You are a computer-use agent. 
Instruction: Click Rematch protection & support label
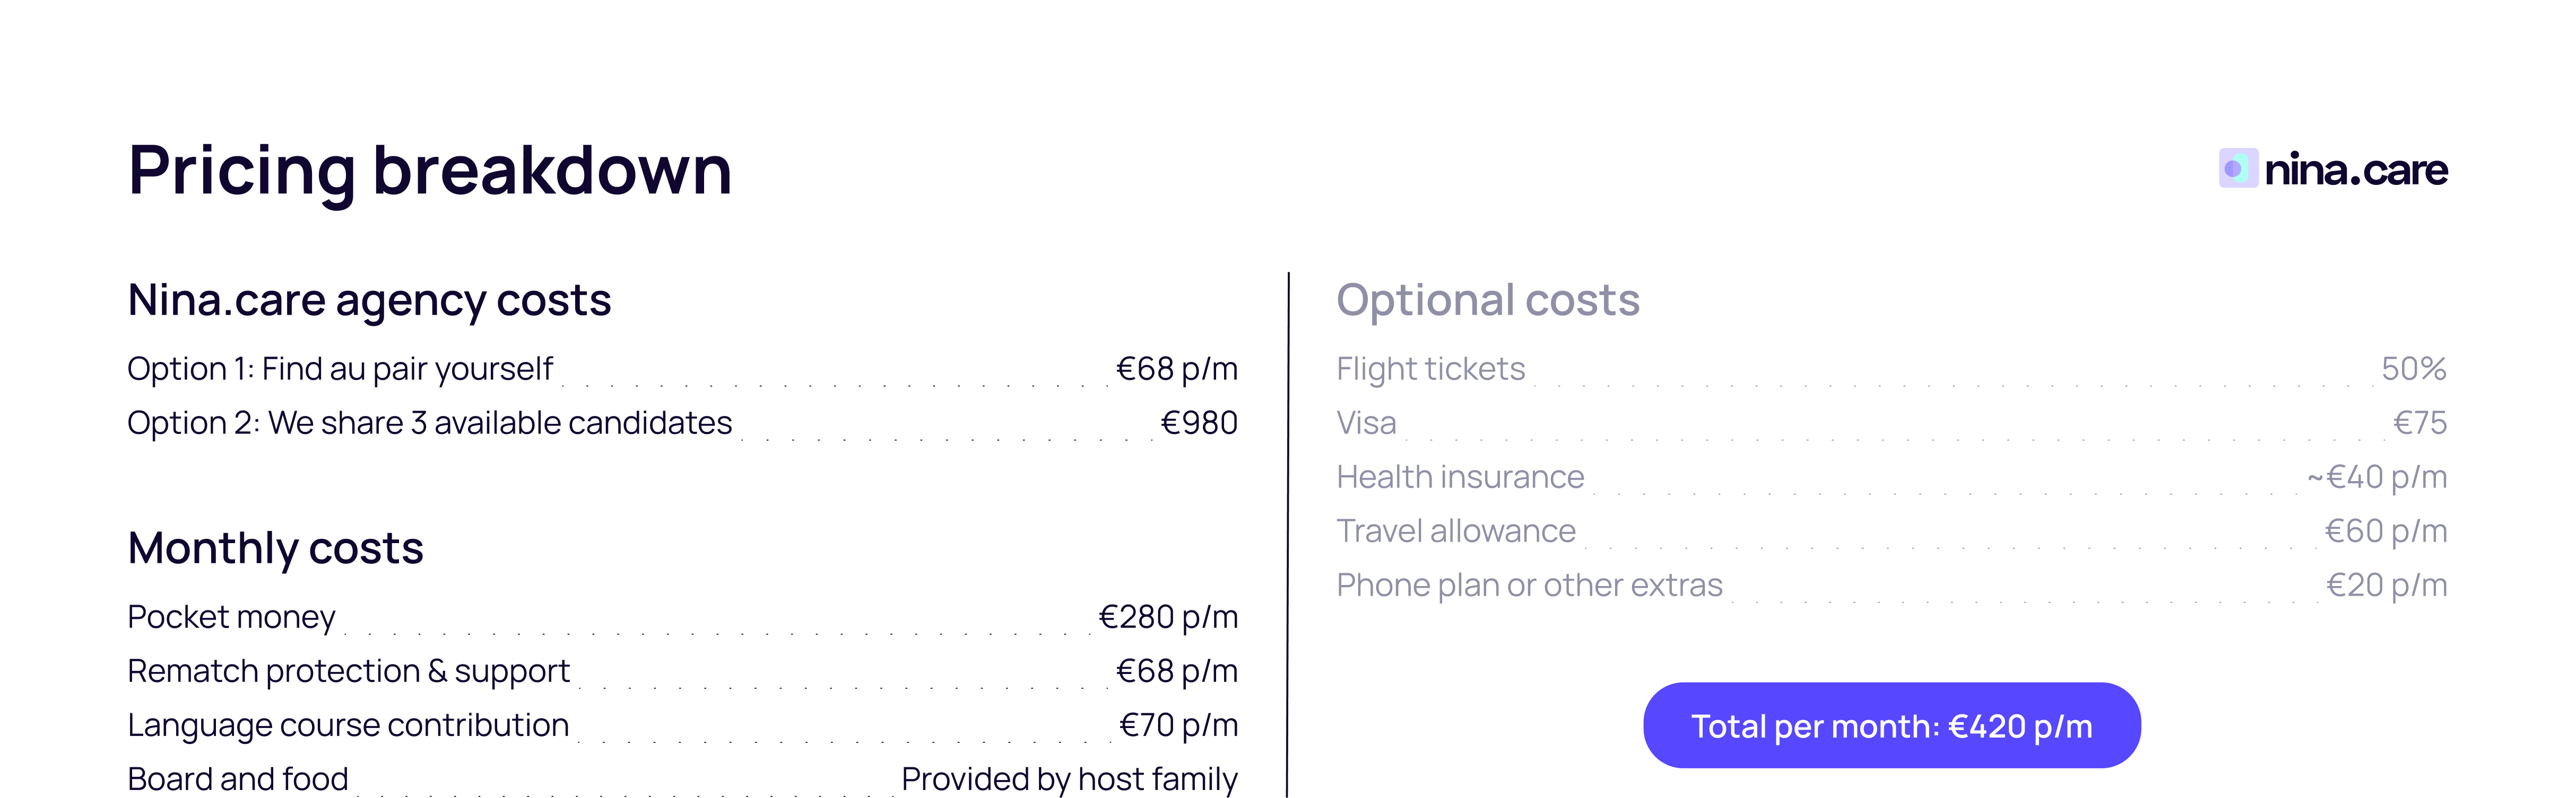[348, 671]
